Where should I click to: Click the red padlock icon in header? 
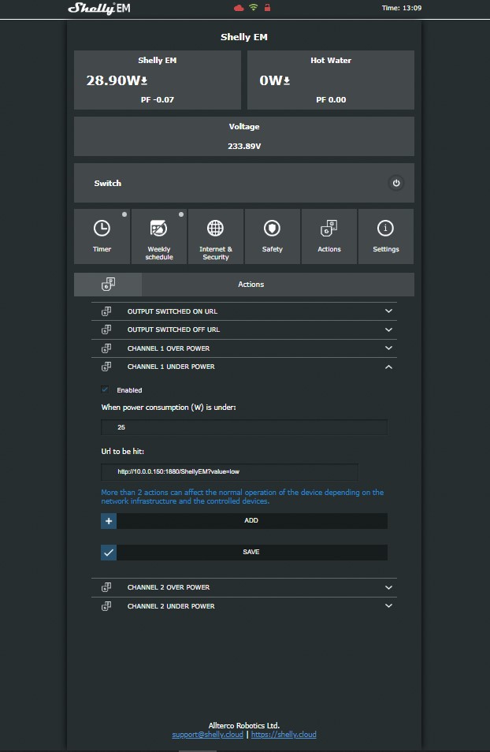point(268,8)
